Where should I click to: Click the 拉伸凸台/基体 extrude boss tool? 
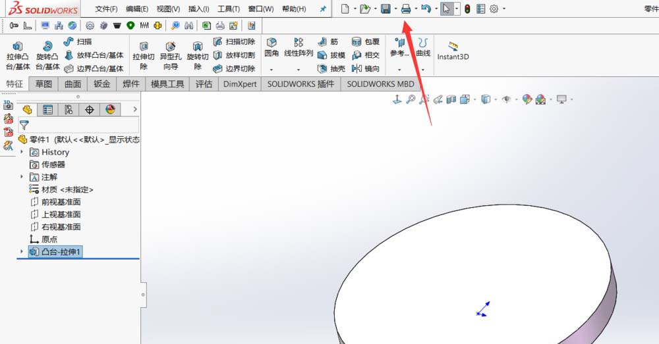18,56
